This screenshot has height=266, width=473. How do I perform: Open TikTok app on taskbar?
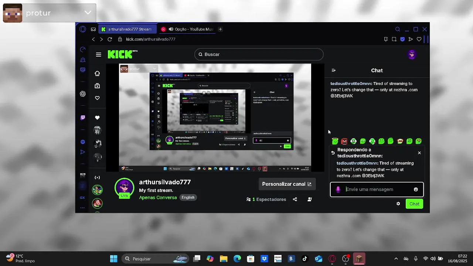305,259
